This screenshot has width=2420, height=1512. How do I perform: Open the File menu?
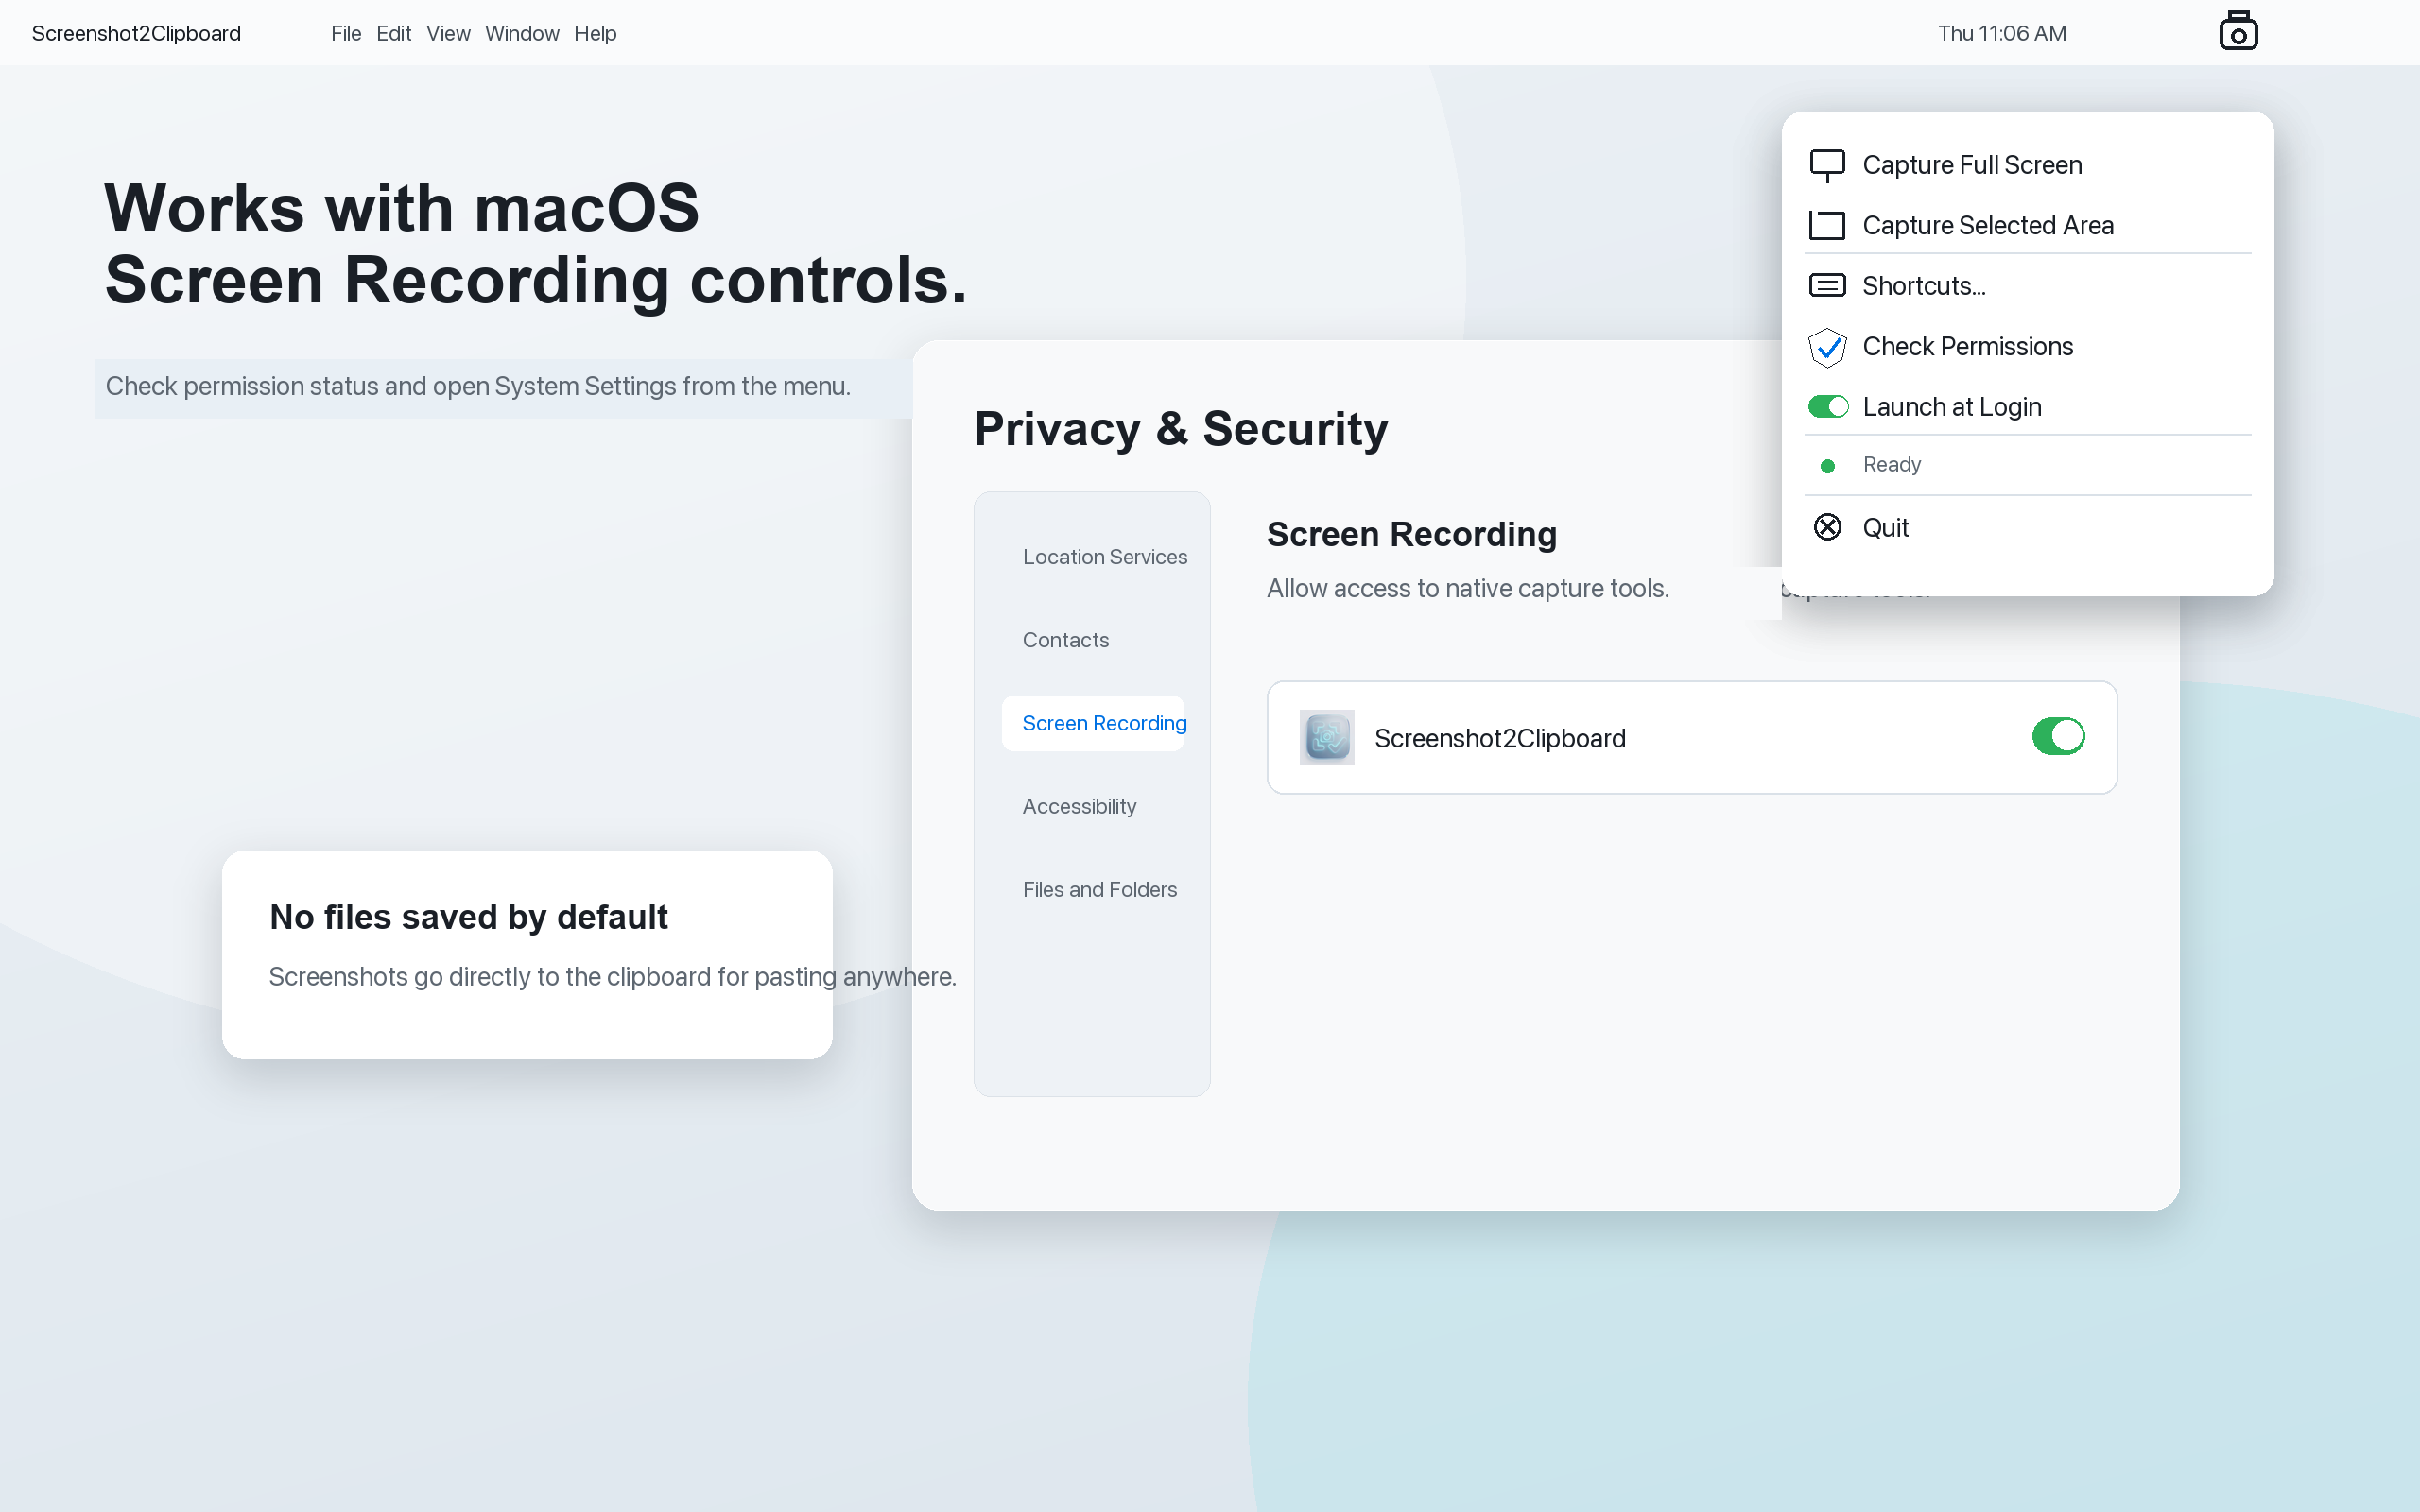(346, 33)
